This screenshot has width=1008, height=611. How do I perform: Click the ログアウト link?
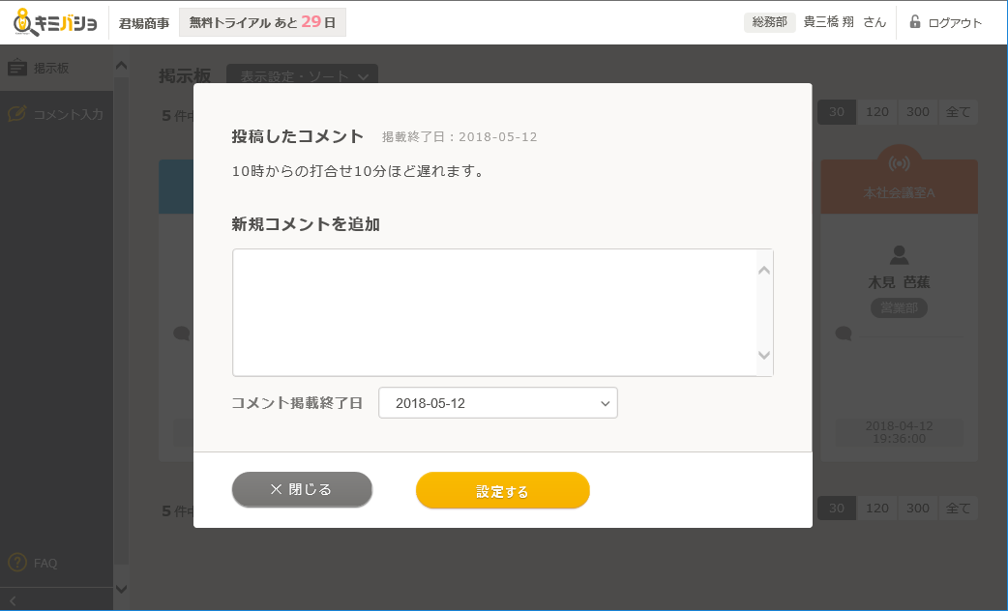tap(955, 23)
